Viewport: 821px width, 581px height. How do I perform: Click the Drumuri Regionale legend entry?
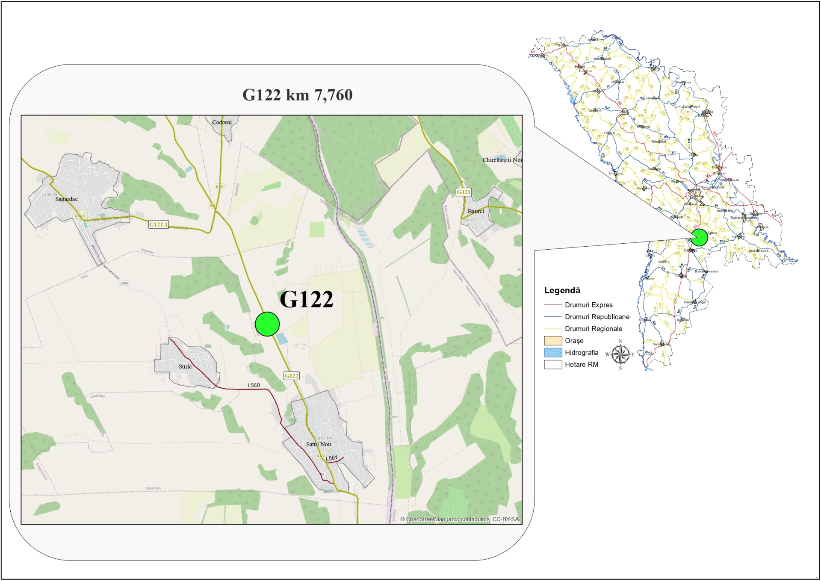pyautogui.click(x=593, y=329)
